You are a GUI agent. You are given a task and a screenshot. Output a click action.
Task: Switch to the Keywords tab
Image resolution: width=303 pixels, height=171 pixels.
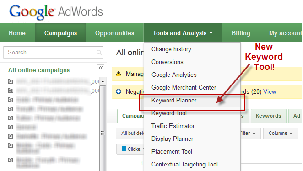click(268, 116)
